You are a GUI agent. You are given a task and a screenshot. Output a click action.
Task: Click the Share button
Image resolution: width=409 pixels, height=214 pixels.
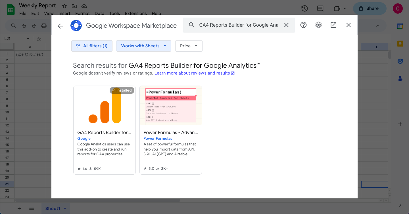pos(370,9)
